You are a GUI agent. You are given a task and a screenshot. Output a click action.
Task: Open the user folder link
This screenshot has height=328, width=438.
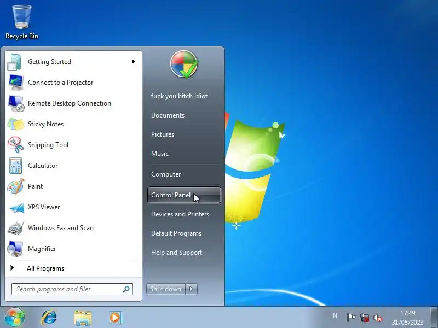coord(180,96)
